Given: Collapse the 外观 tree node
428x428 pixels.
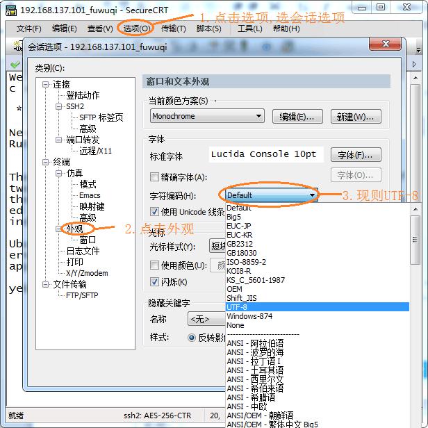Looking at the screenshot, I should point(58,229).
